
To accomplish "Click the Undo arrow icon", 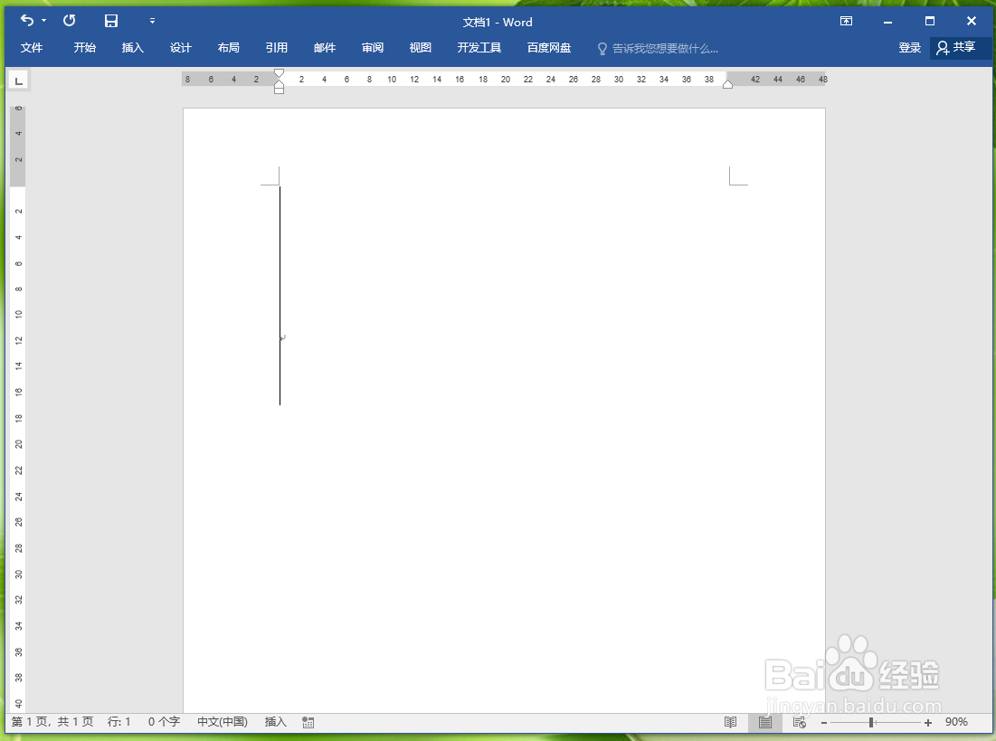I will point(26,21).
